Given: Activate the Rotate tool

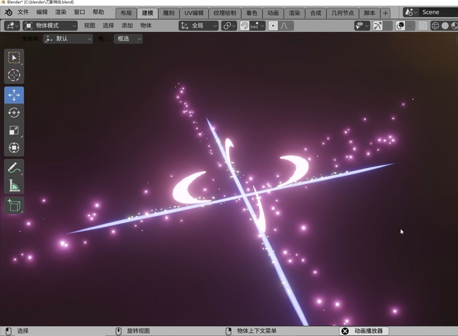Looking at the screenshot, I should pos(14,113).
